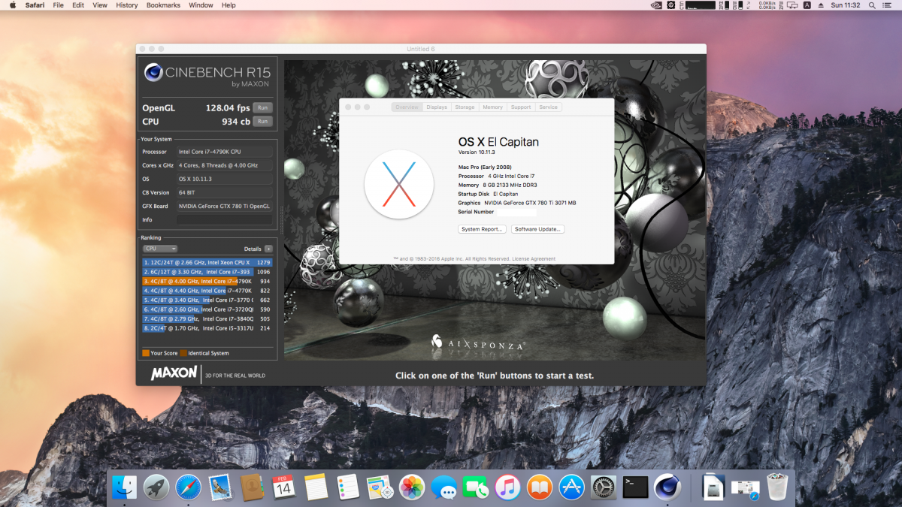Open Contacts book icon in dock
Screen dimensions: 902x507
251,487
